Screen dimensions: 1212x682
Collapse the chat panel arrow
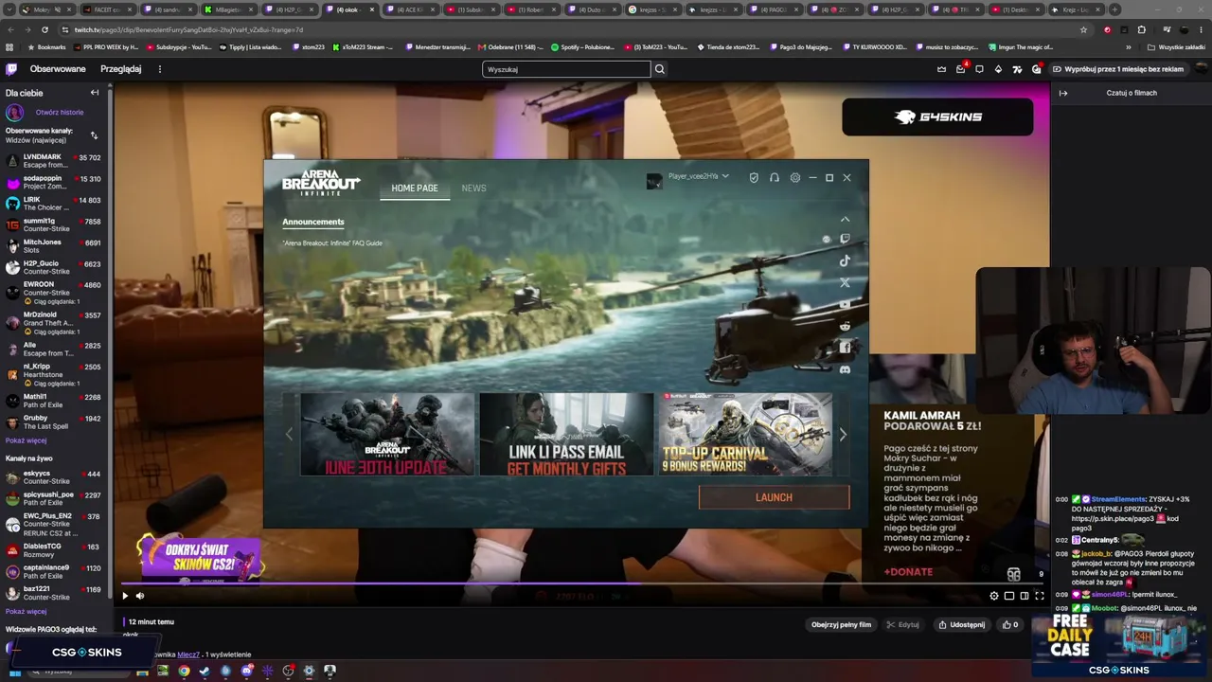[1063, 93]
